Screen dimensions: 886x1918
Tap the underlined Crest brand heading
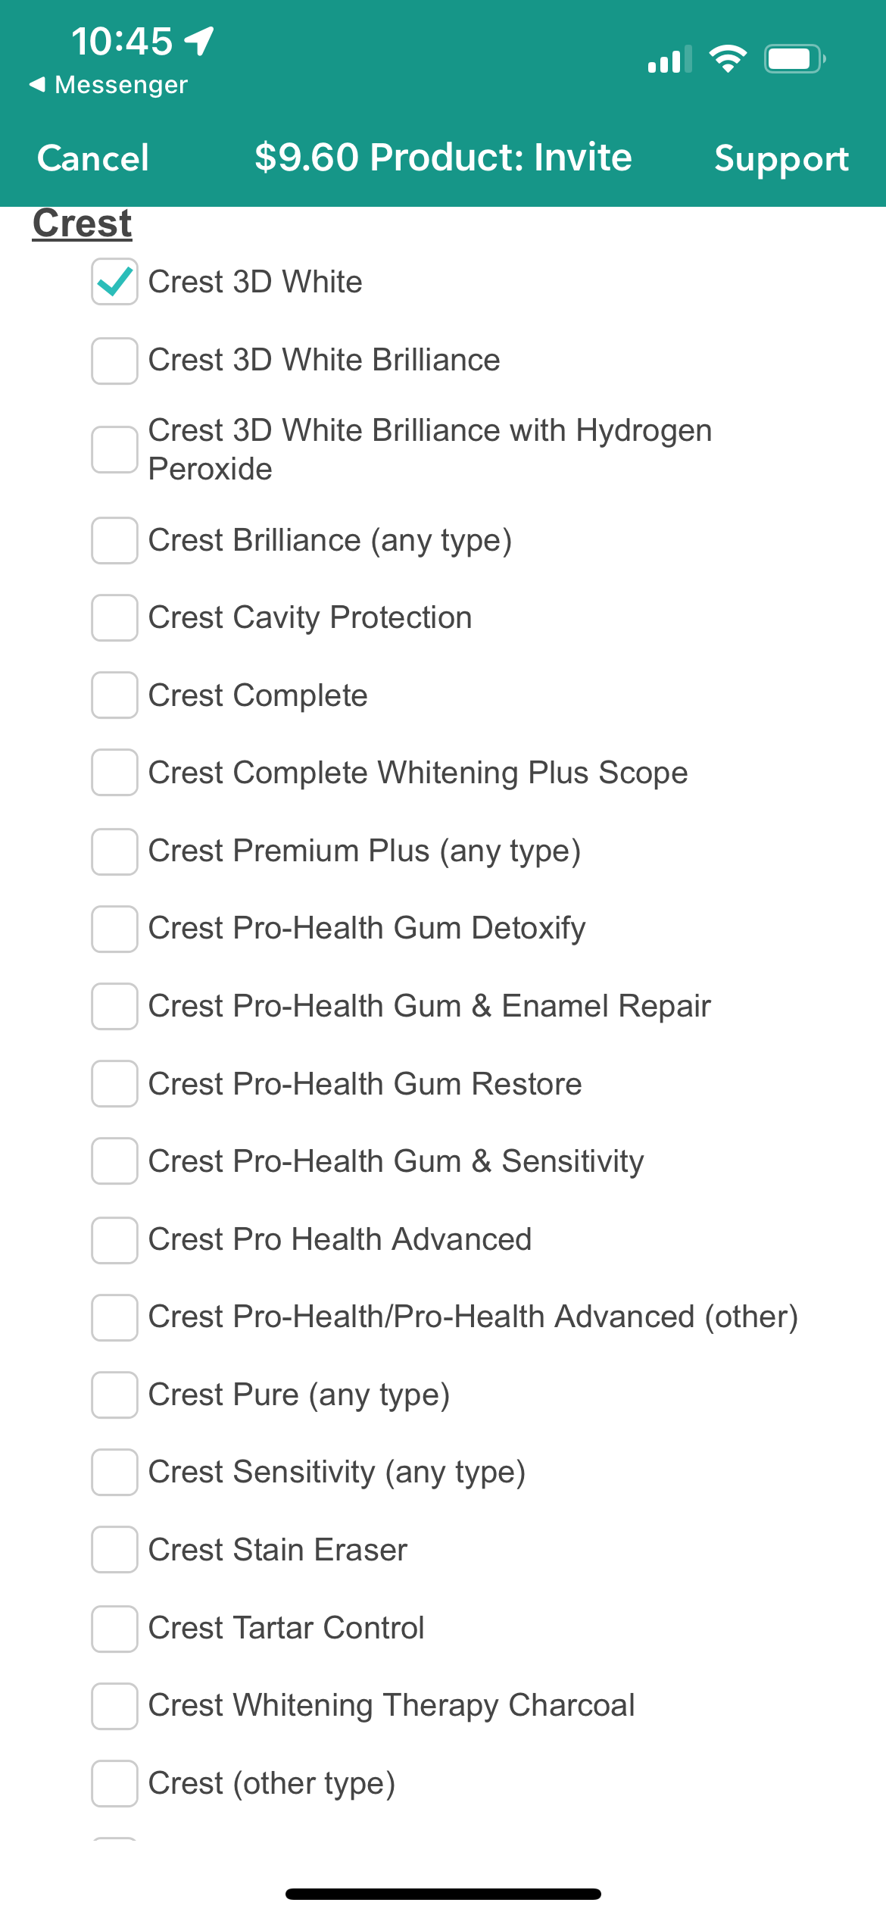coord(83,223)
